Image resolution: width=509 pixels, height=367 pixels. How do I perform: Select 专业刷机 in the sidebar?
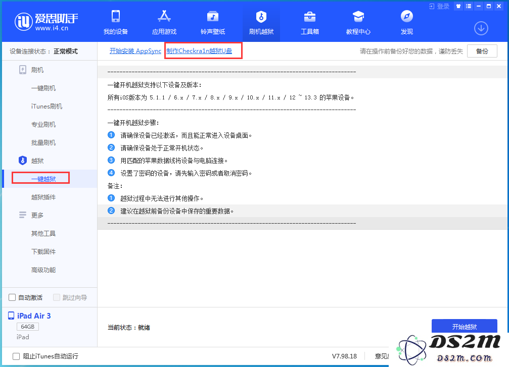click(43, 125)
